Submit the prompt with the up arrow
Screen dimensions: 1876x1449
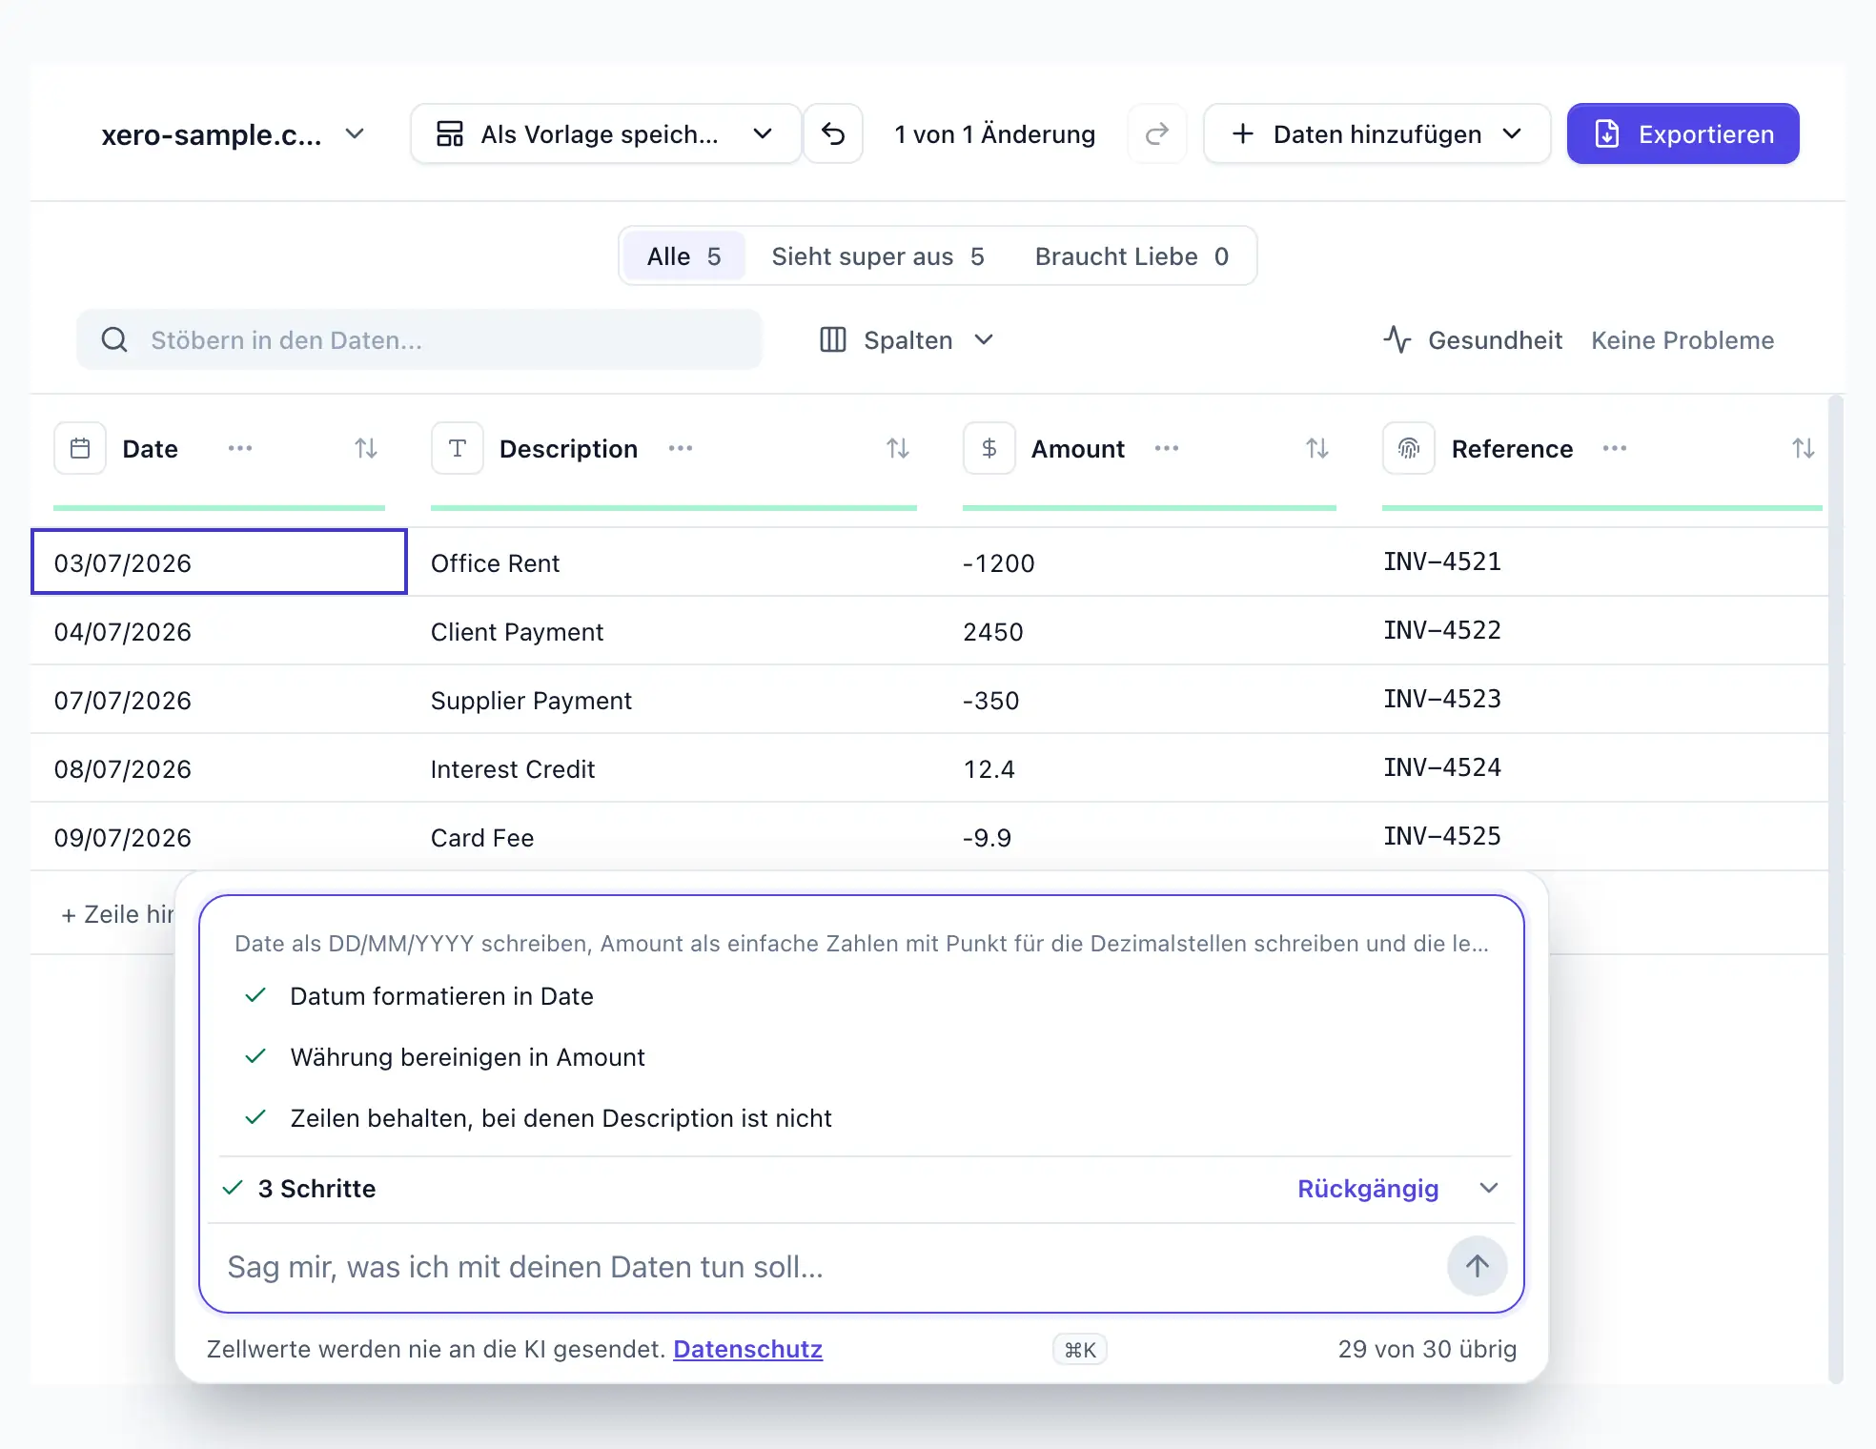click(x=1478, y=1266)
